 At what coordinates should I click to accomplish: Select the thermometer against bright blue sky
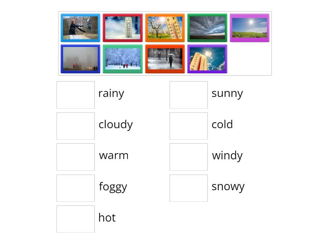click(x=207, y=59)
